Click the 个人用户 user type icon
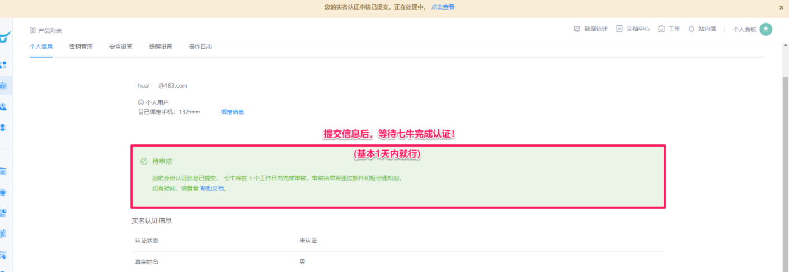Viewport: 789px width, 272px height. point(141,102)
